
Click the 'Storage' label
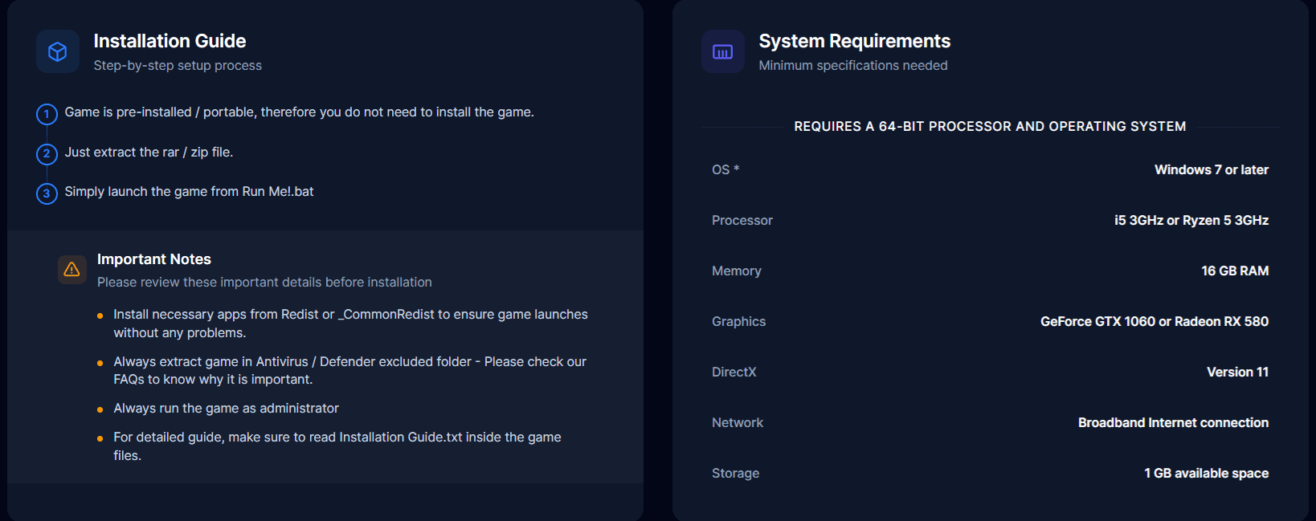point(735,474)
